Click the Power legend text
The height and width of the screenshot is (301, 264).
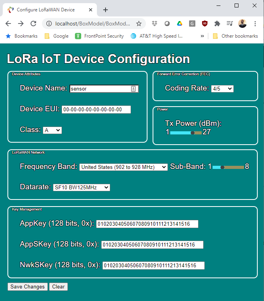pos(162,109)
